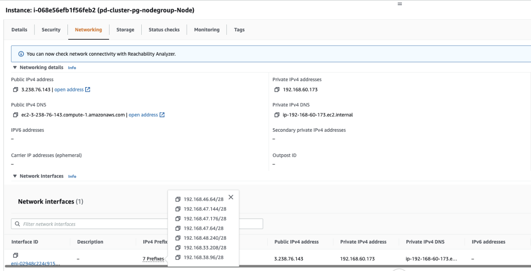Copy the public IPv4 DNS name
531x271 pixels.
click(x=16, y=115)
